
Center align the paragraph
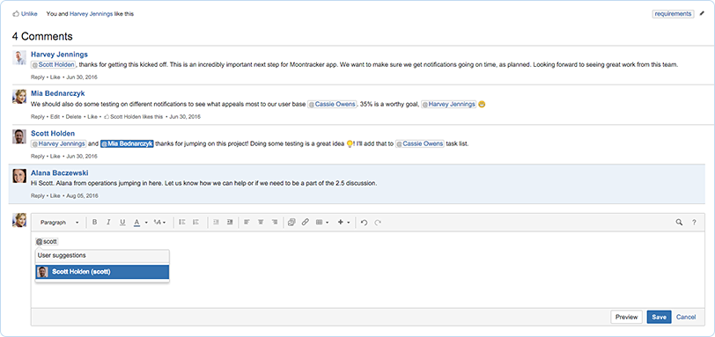point(261,223)
